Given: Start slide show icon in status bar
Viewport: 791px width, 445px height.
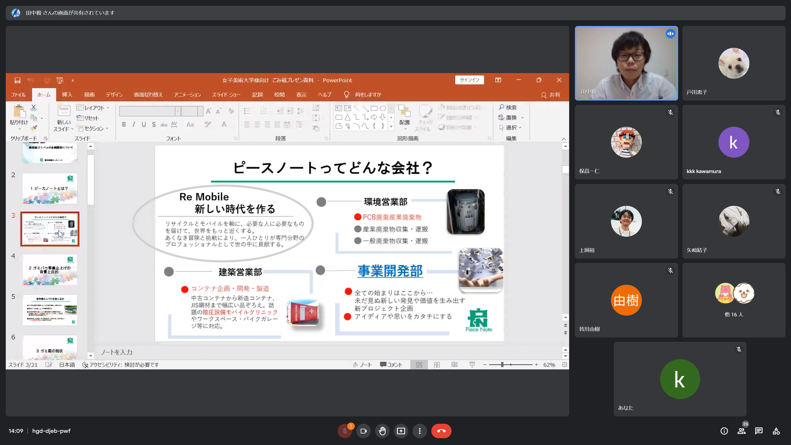Looking at the screenshot, I should coord(472,365).
